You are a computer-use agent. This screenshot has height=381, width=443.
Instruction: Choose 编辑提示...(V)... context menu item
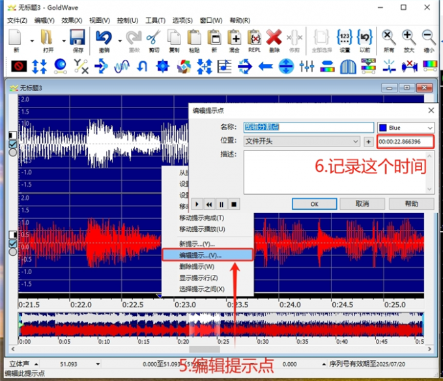click(x=208, y=255)
